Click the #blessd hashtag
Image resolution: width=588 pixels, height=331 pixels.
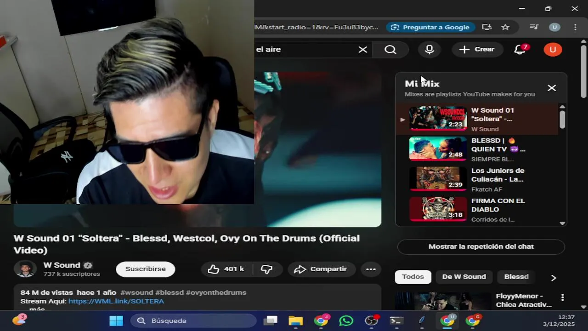(x=170, y=292)
